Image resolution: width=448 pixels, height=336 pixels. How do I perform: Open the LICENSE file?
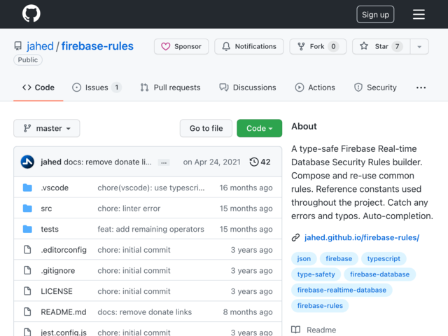(x=57, y=291)
